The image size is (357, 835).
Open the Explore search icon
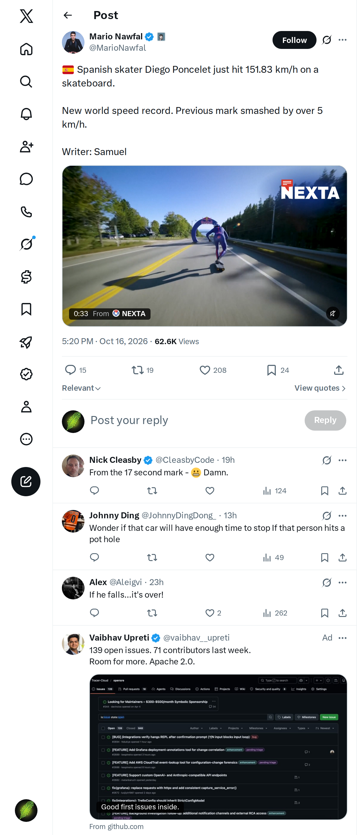tap(26, 82)
